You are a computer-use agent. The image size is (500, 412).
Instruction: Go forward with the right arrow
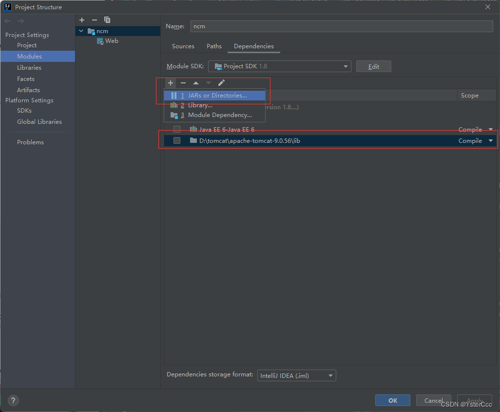tap(21, 21)
